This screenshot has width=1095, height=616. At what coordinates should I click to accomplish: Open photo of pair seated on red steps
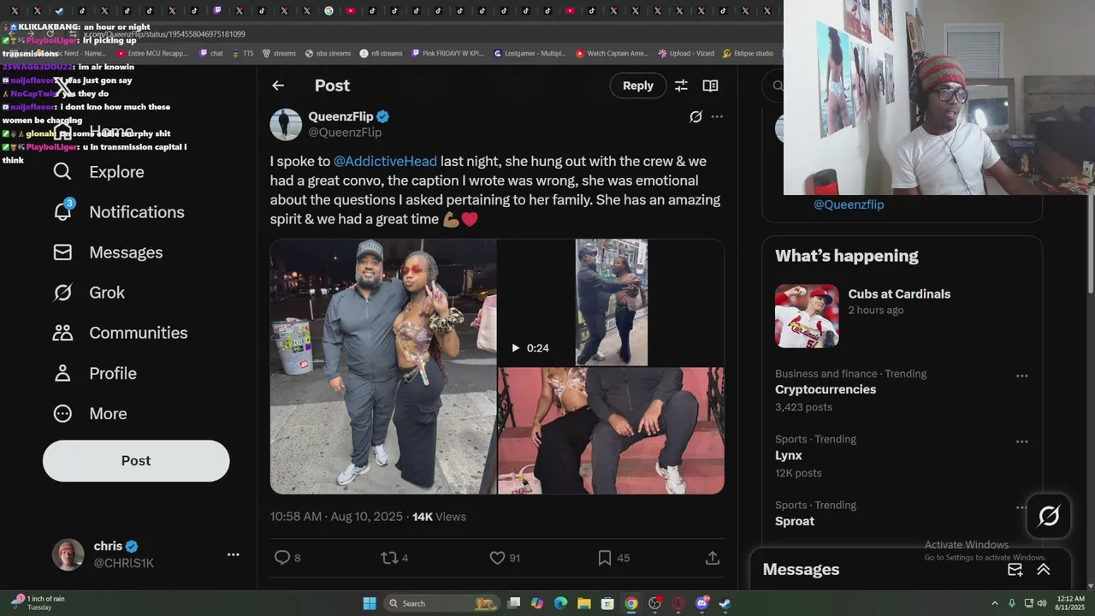click(x=611, y=431)
